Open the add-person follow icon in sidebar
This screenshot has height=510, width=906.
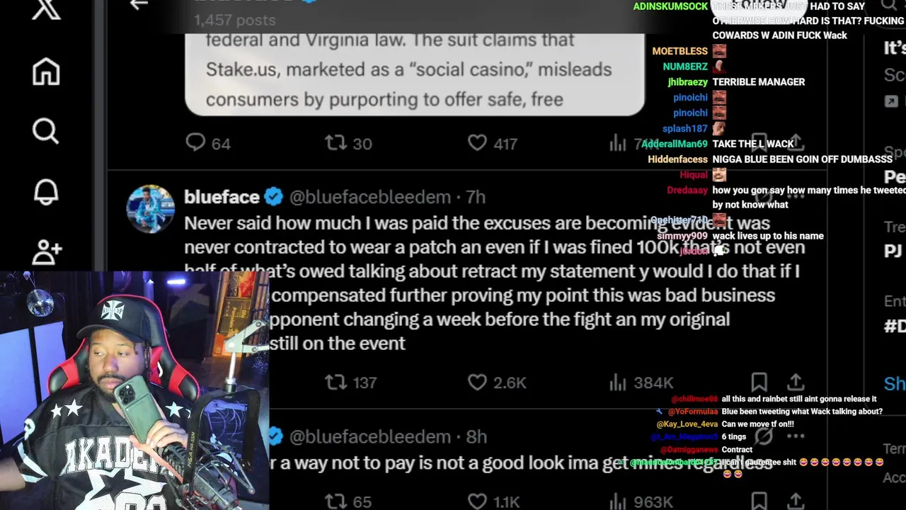(47, 251)
